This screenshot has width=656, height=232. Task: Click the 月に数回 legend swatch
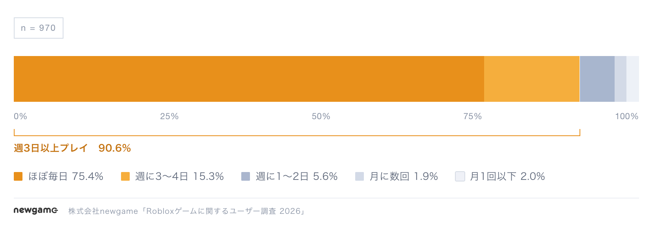[360, 176]
